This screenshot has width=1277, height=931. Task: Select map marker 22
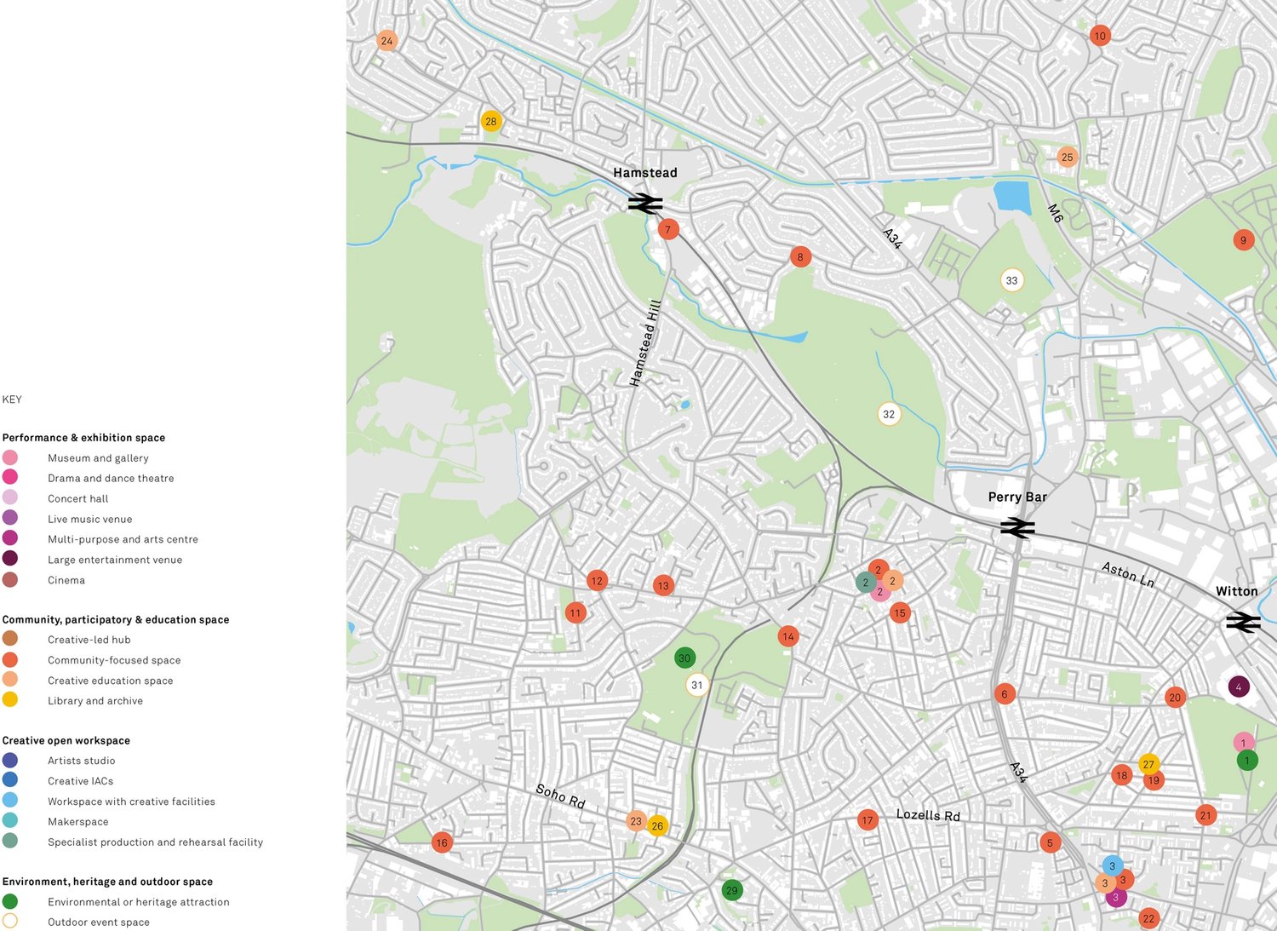(1148, 918)
